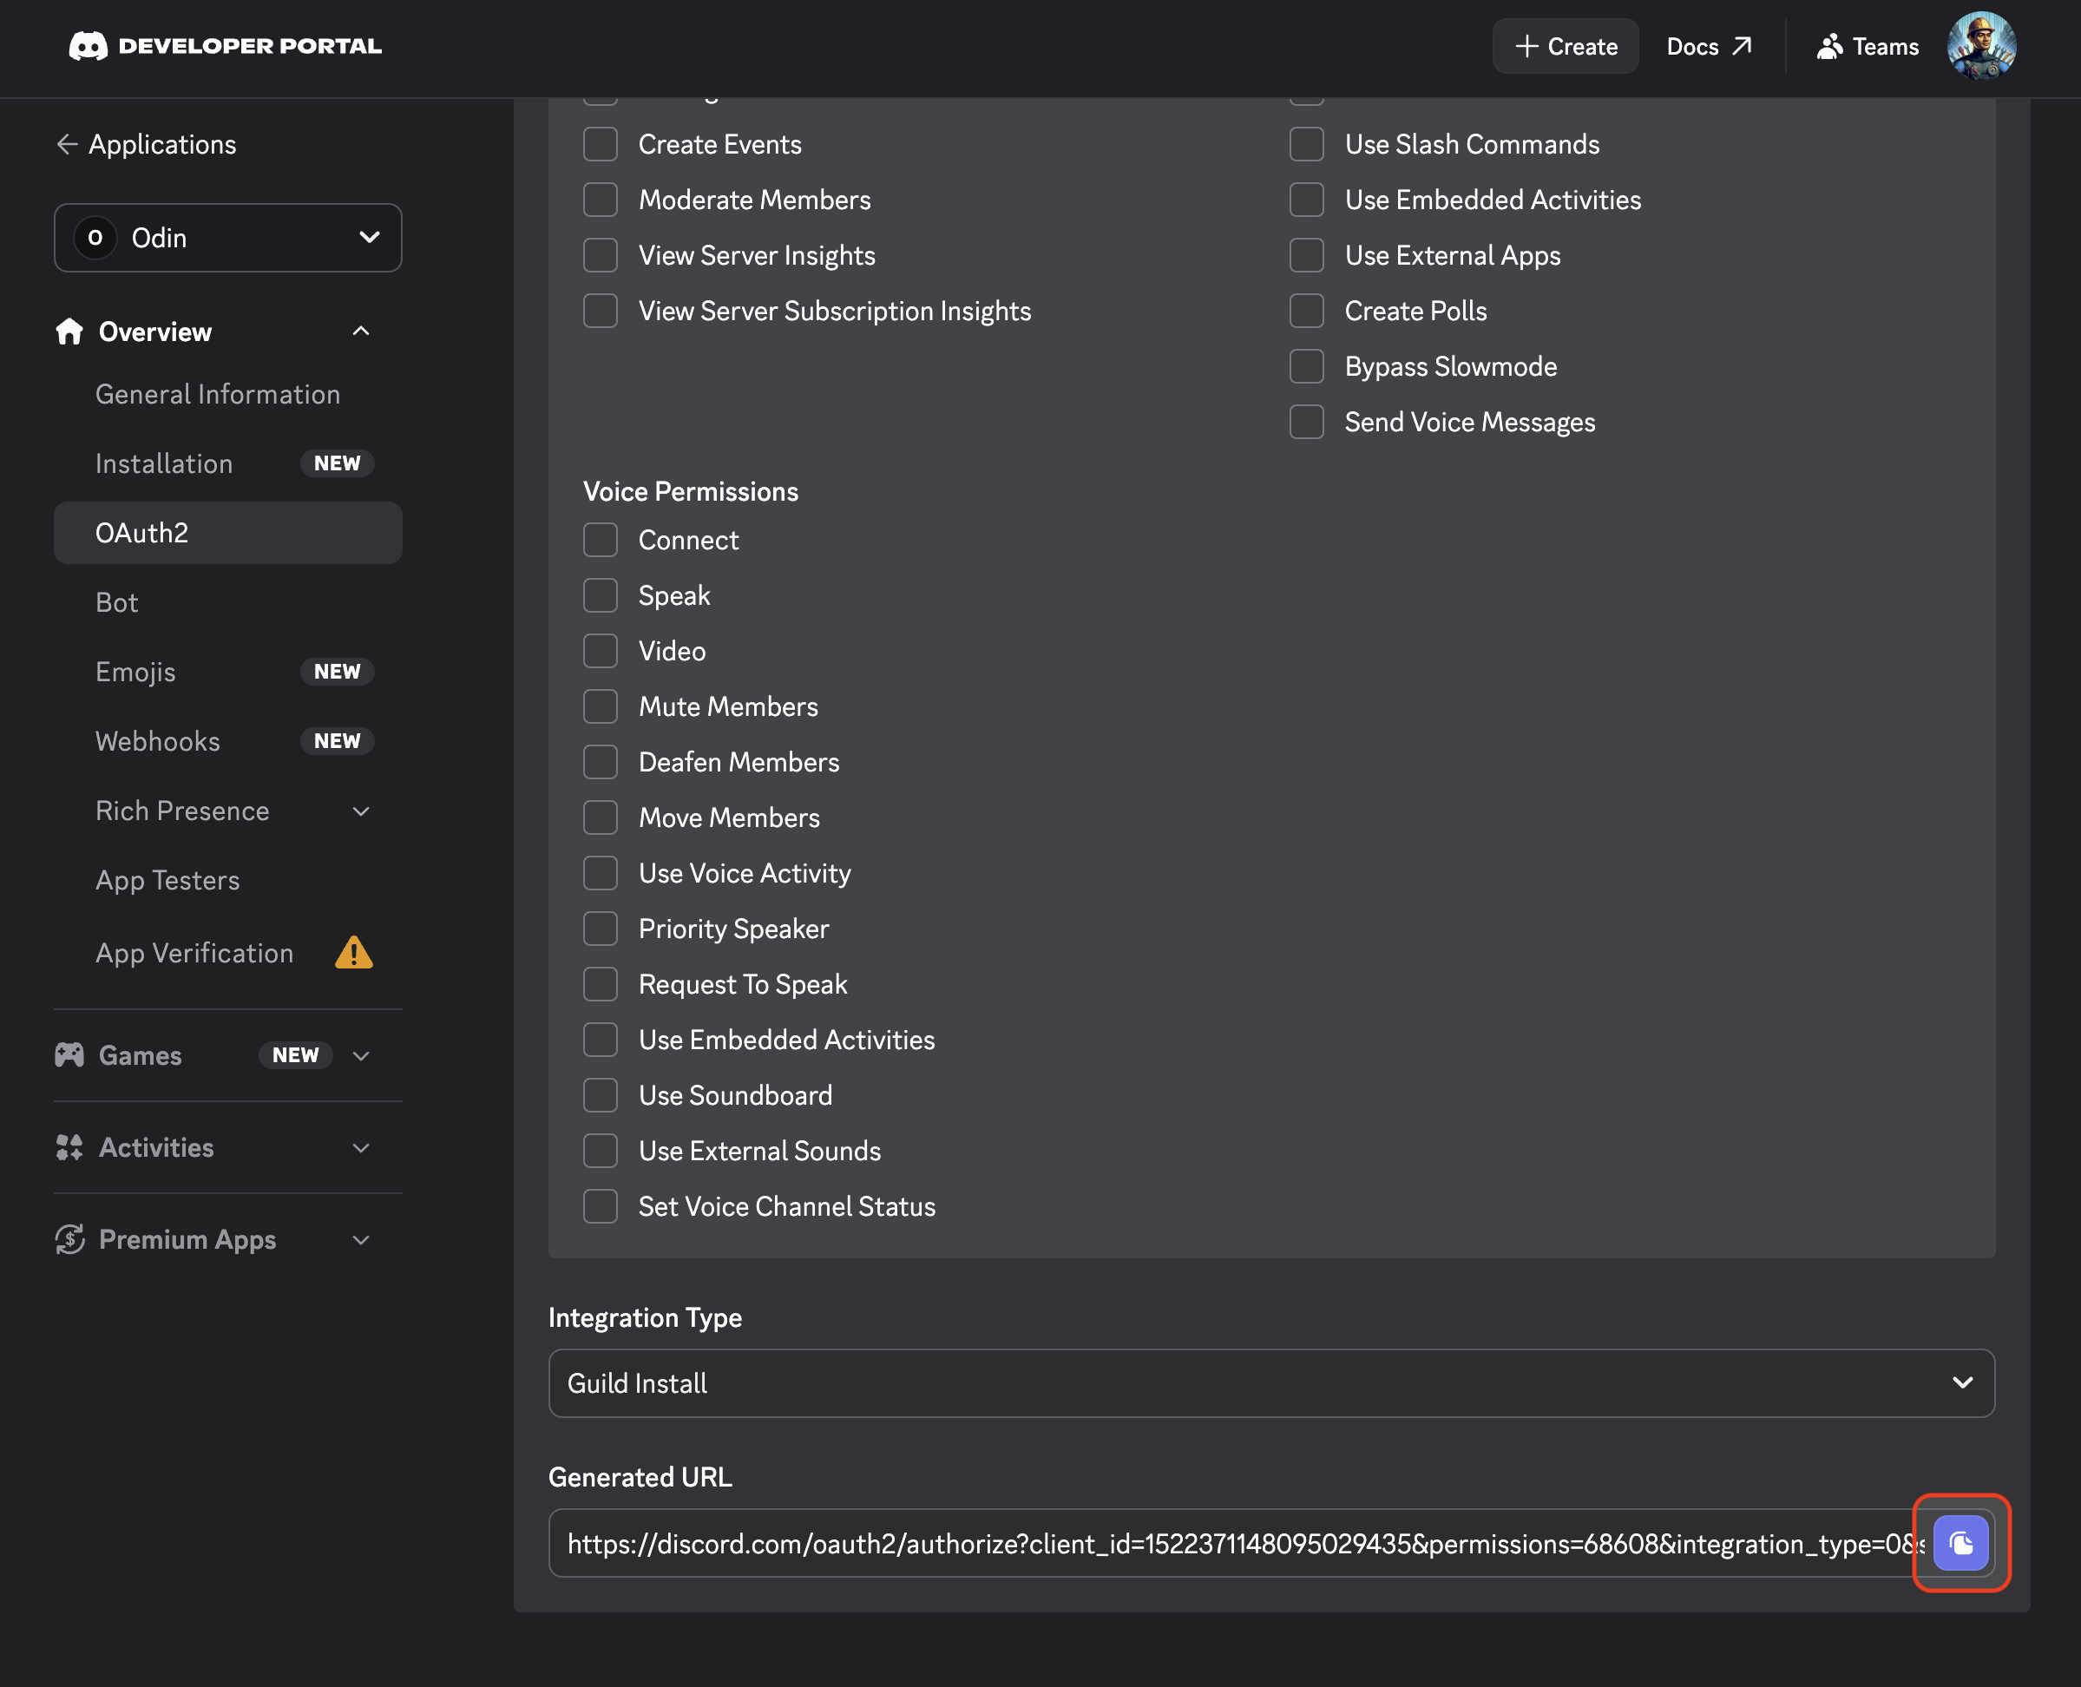
Task: Open the Docs link
Action: [x=1709, y=47]
